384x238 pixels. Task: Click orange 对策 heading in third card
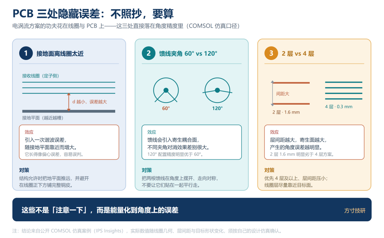click(270, 170)
